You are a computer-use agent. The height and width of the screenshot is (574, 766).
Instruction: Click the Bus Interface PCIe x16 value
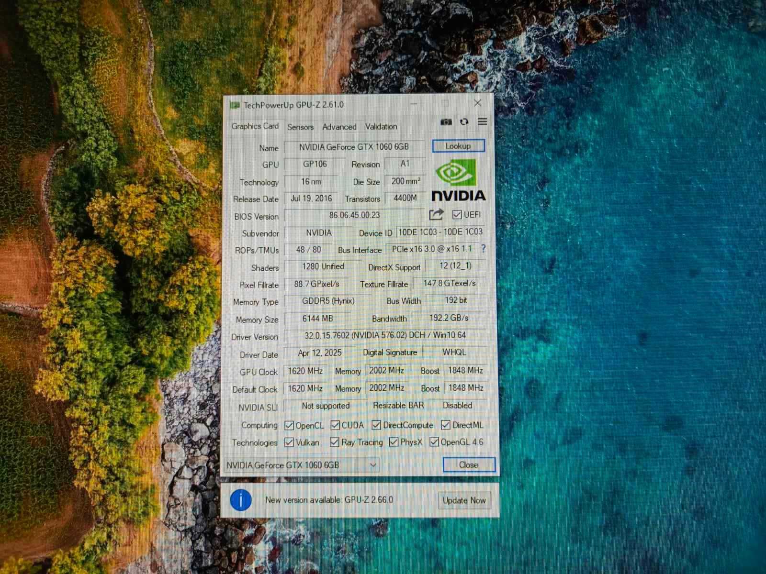tap(432, 249)
